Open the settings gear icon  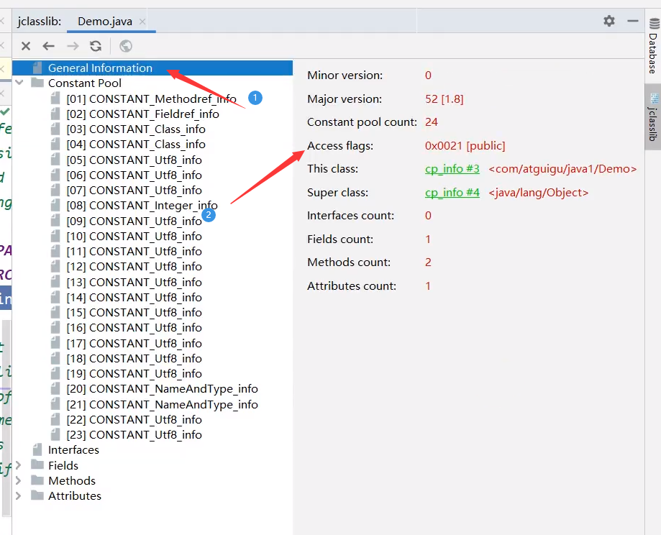609,21
